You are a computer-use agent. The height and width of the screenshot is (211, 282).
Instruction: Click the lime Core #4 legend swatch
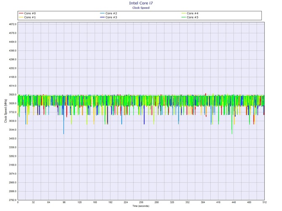(x=184, y=13)
